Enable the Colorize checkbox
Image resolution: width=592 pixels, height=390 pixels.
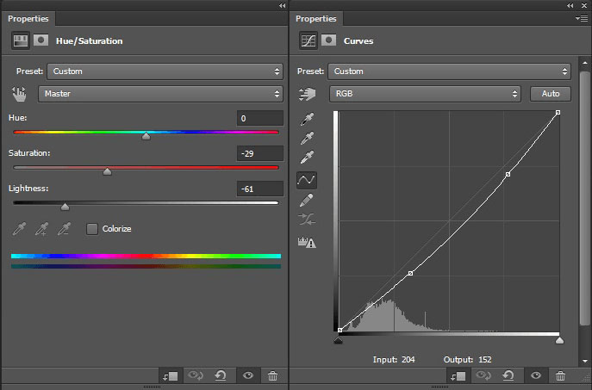pyautogui.click(x=92, y=228)
